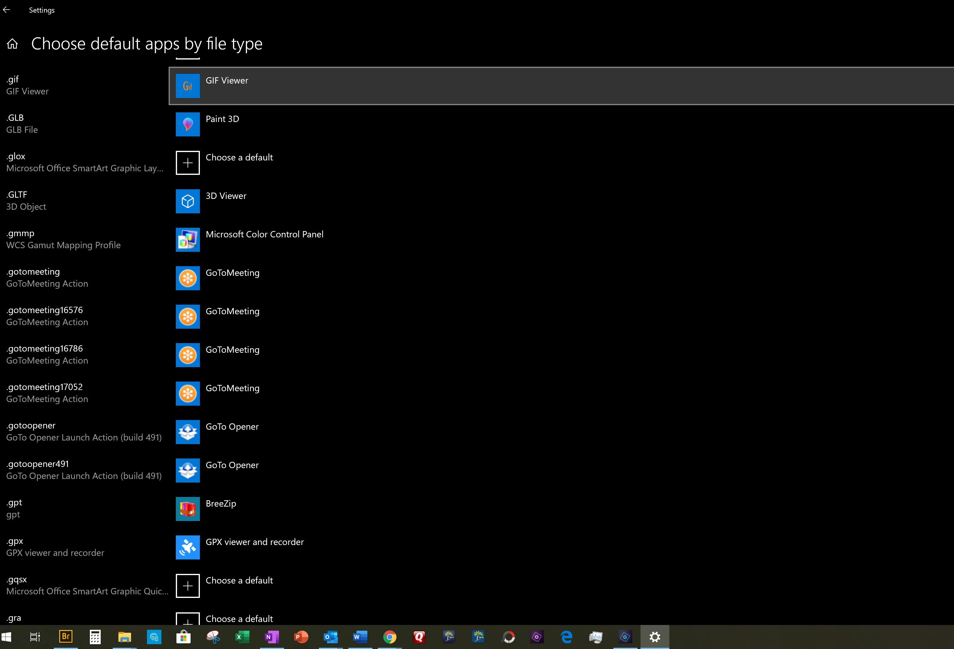The width and height of the screenshot is (954, 649).
Task: Click the 3D Viewer icon for .GLTF
Action: click(188, 201)
